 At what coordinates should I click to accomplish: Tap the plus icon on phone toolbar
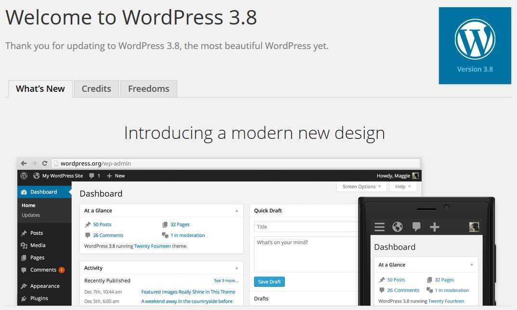click(x=435, y=227)
